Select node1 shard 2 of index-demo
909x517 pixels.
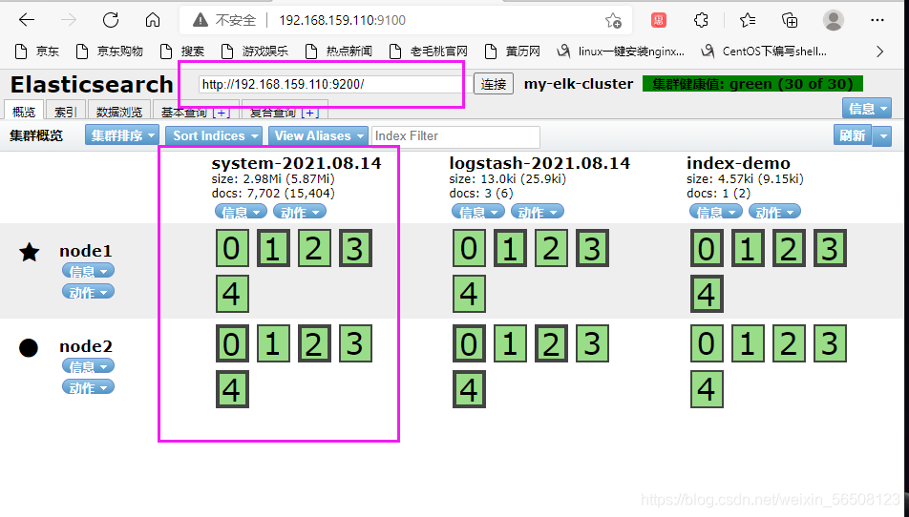click(789, 248)
